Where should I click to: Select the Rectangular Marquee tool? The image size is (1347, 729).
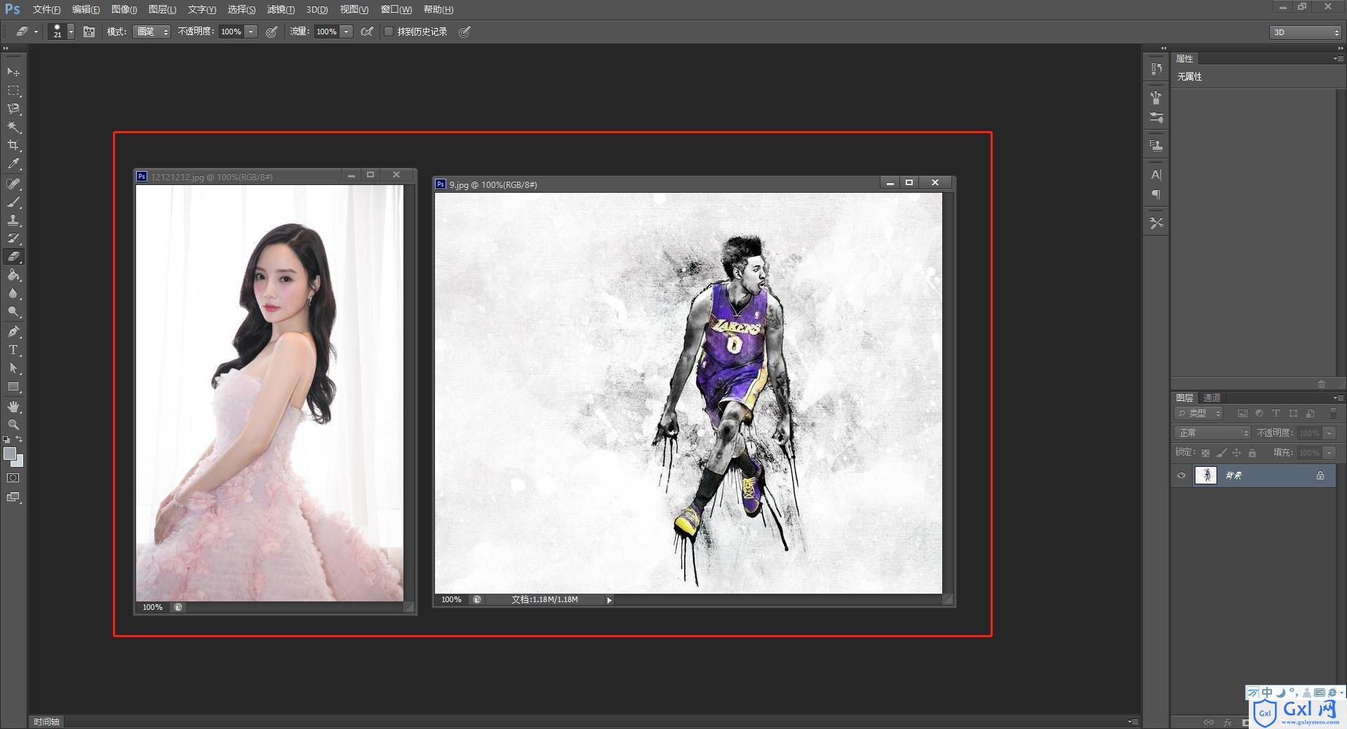coord(13,90)
